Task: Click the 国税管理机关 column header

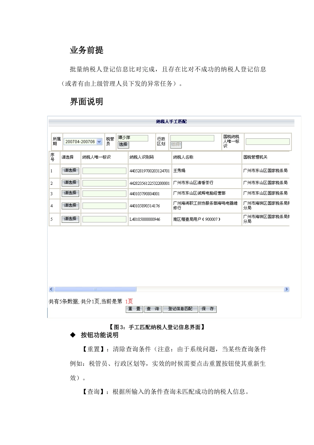Action: [x=255, y=157]
